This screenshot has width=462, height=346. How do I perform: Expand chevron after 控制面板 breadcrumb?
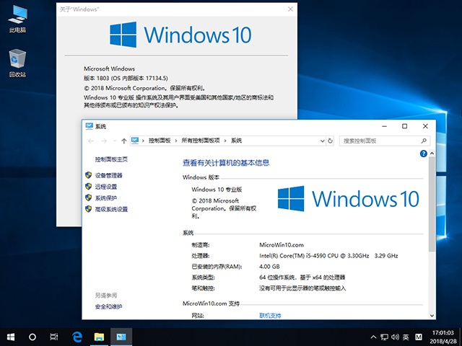coord(176,141)
